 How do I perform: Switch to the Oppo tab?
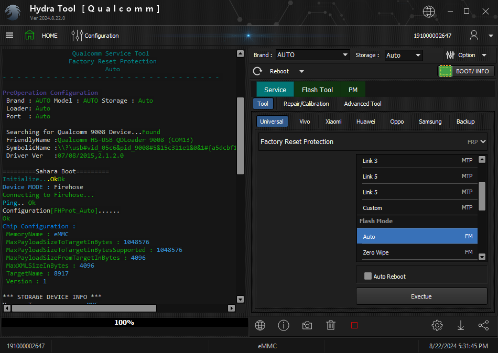[x=397, y=122]
